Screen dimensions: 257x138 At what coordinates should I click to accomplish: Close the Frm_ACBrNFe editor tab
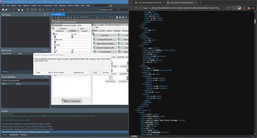[x=64, y=14]
